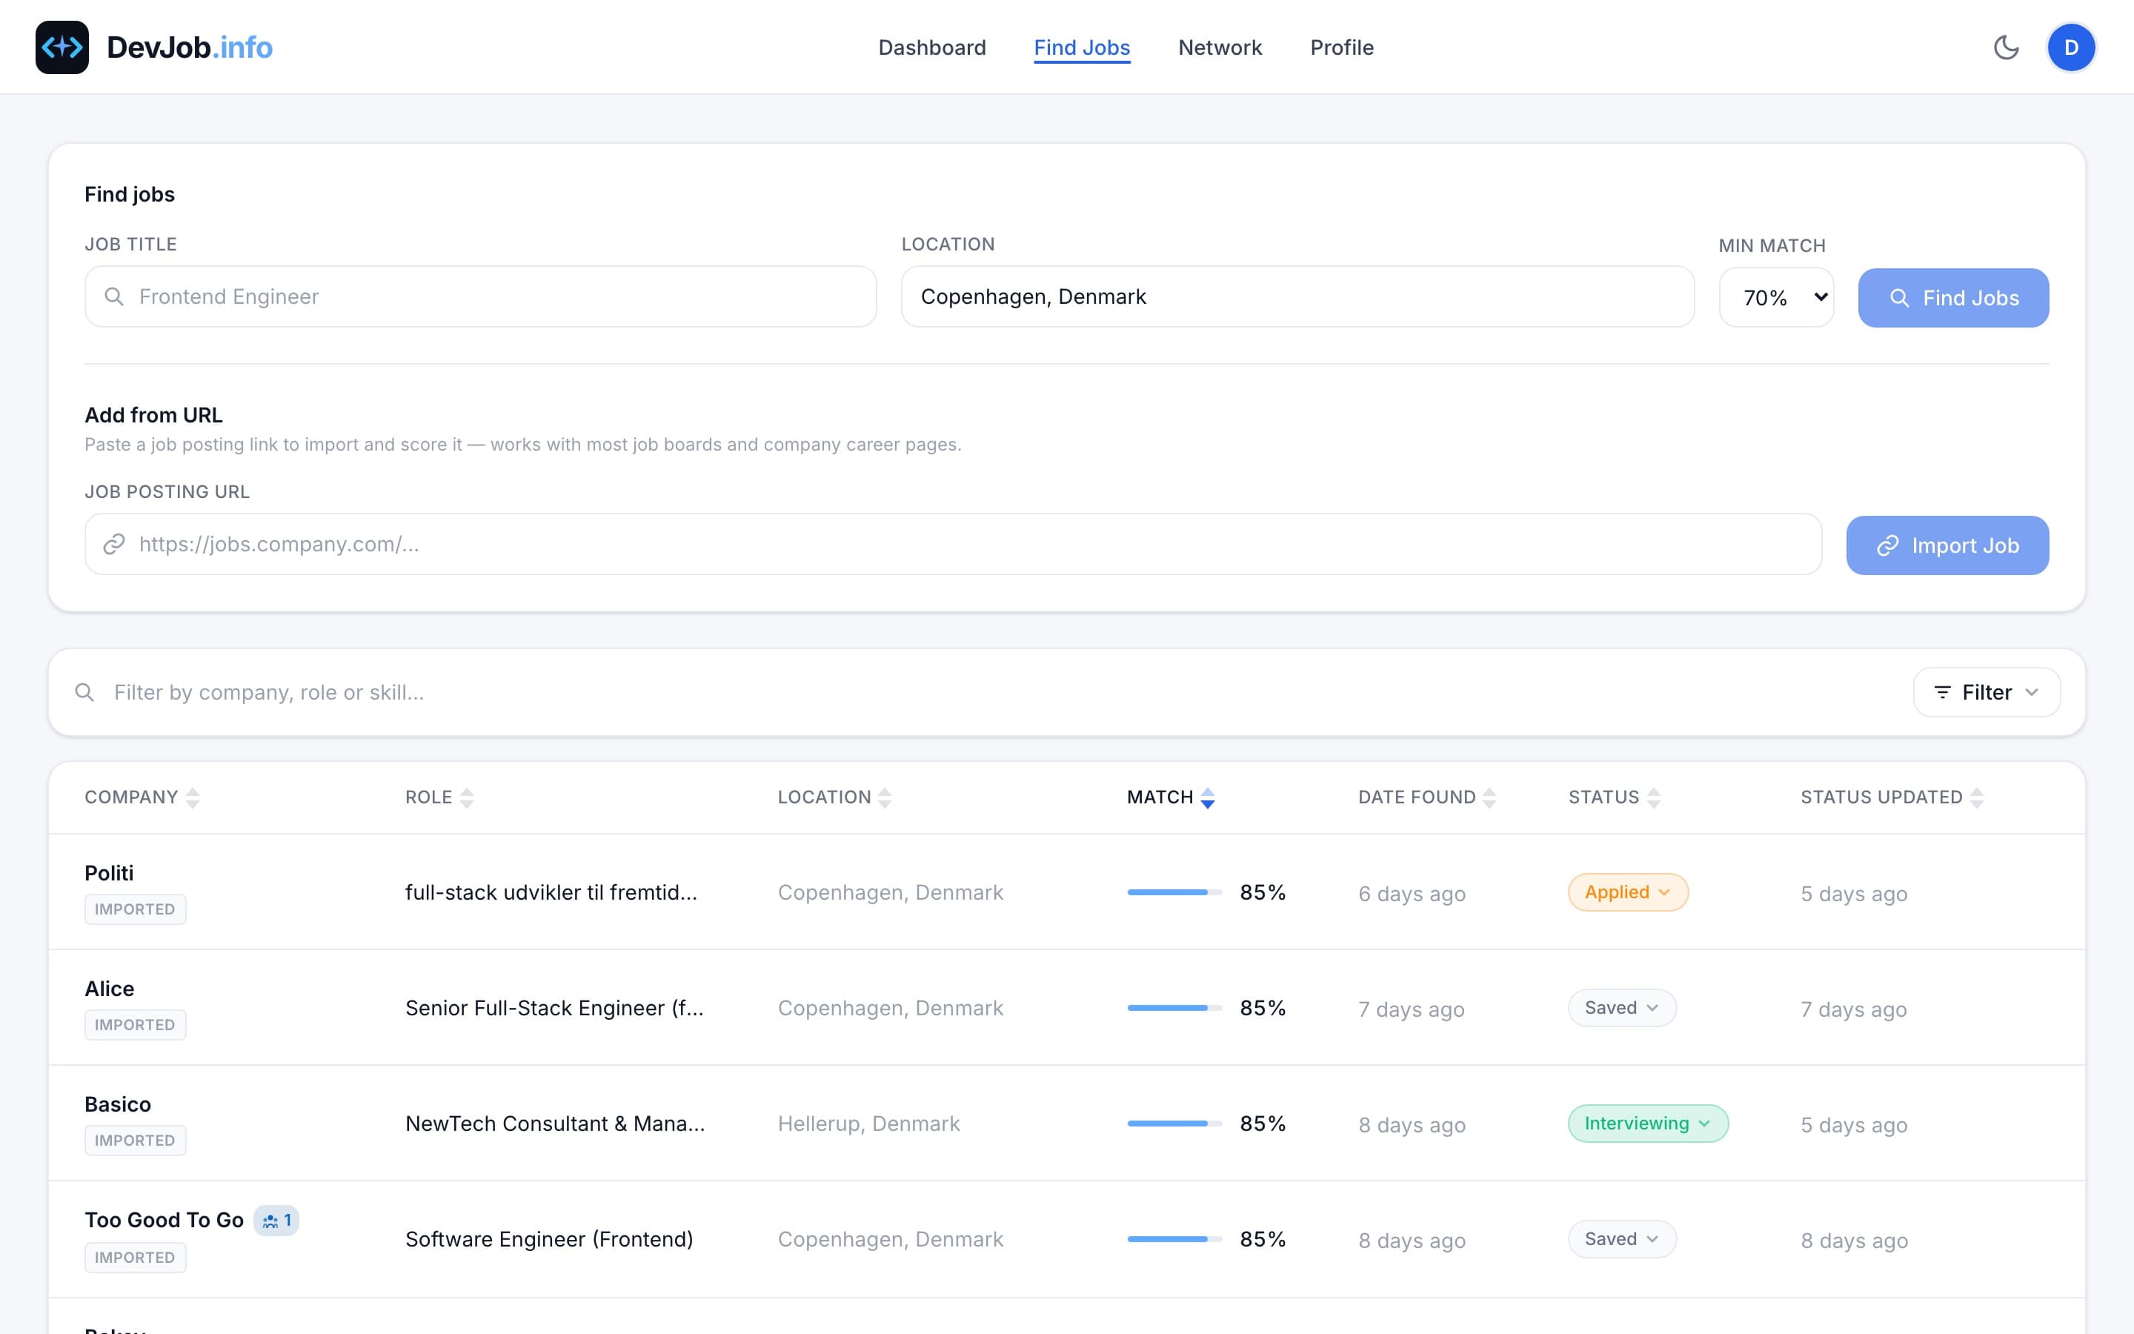This screenshot has height=1334, width=2134.
Task: Click the Job Title input field
Action: point(481,296)
